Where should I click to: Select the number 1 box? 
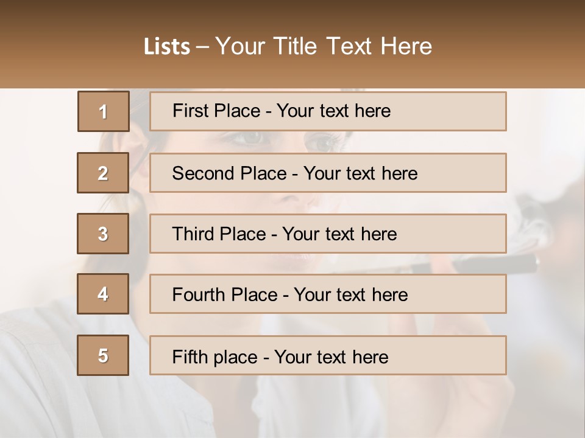pyautogui.click(x=104, y=111)
